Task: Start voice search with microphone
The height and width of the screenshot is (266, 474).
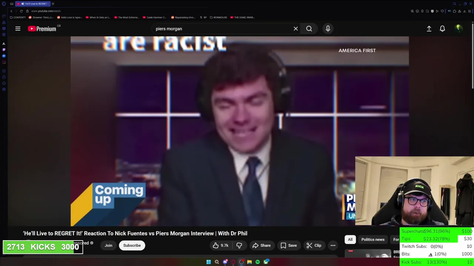Action: tap(328, 28)
